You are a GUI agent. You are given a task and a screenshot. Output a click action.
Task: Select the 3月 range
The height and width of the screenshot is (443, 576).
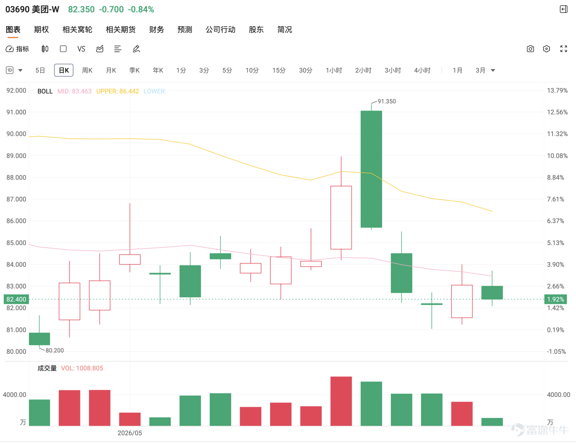click(481, 71)
